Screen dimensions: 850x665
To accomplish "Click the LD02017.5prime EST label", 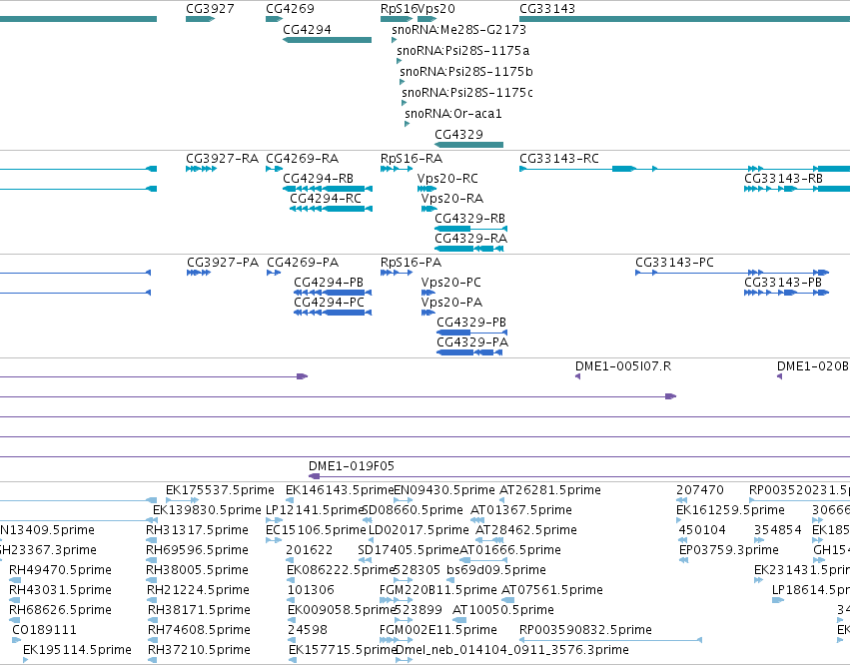I will coord(420,530).
